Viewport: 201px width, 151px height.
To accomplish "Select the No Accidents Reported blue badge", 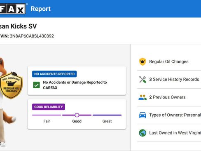I will [x=54, y=74].
